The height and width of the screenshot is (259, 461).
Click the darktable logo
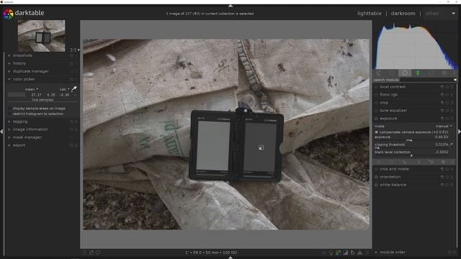(x=8, y=14)
